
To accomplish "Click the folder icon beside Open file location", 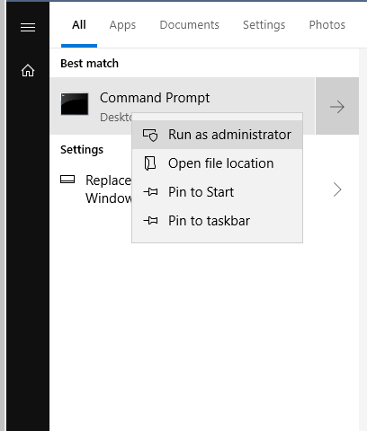I will point(150,163).
